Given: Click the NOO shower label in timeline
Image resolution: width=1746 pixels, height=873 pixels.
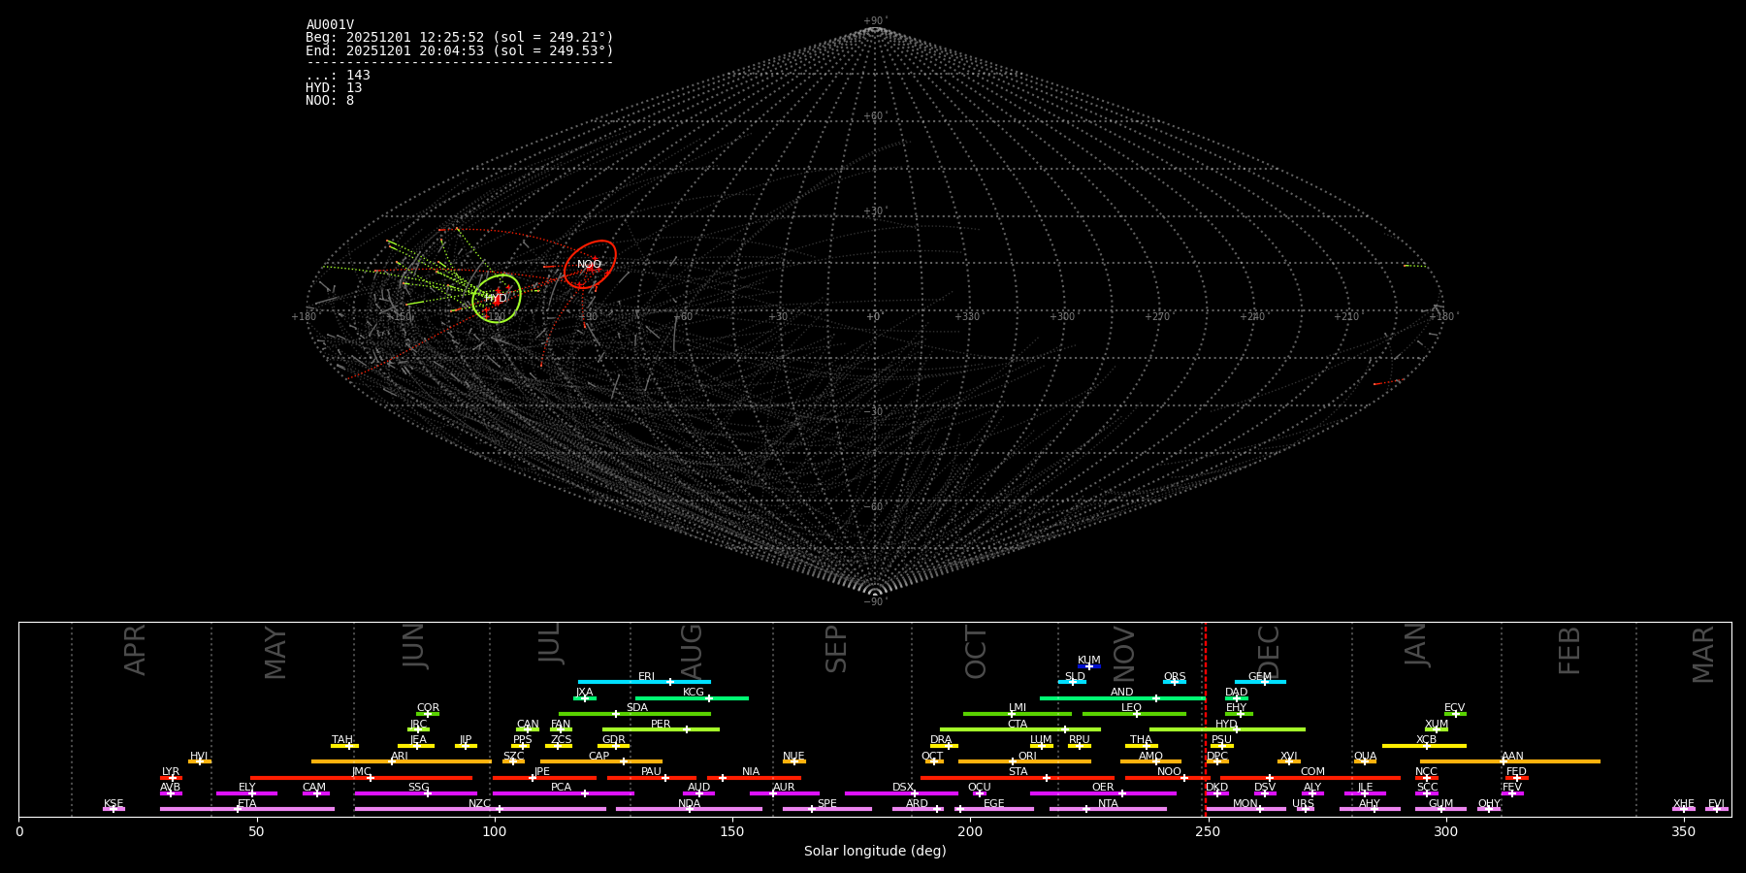Looking at the screenshot, I should [1169, 772].
